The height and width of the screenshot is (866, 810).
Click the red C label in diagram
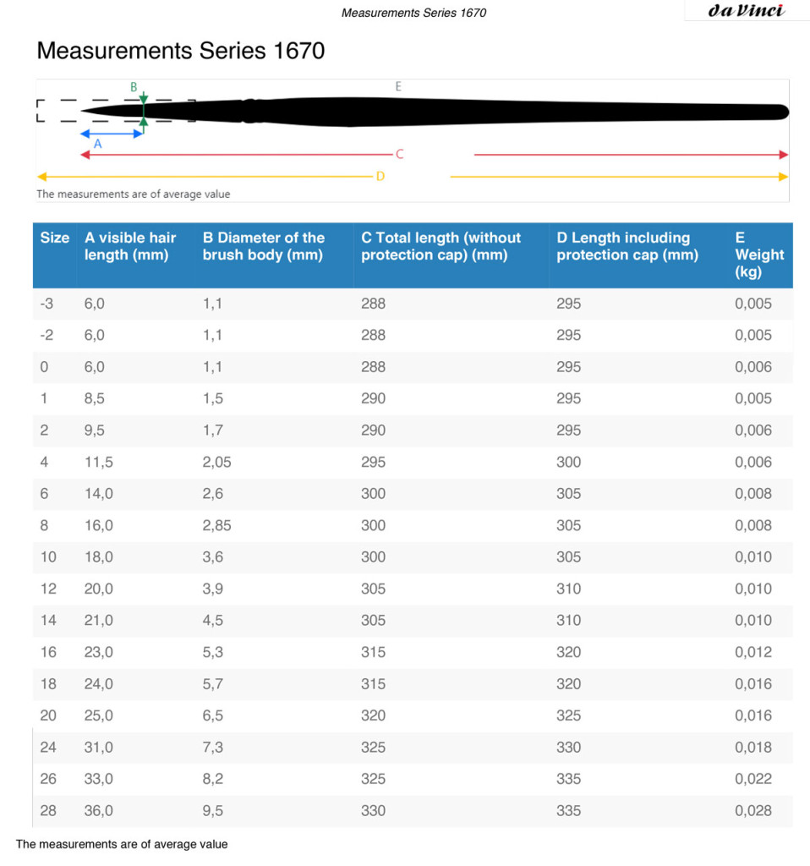point(399,155)
